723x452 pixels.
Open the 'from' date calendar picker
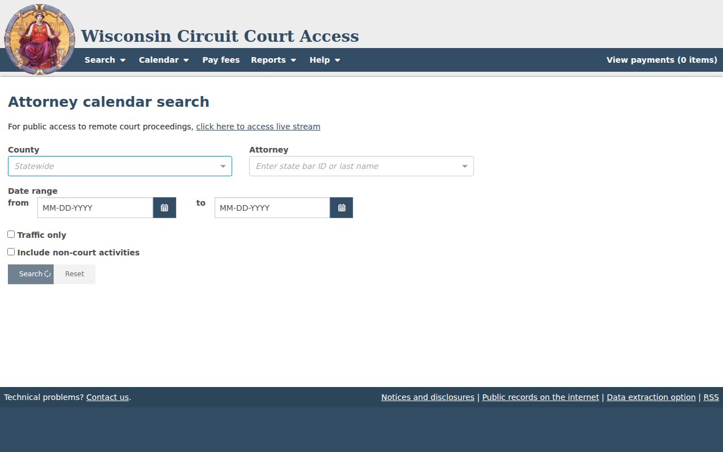pos(164,208)
